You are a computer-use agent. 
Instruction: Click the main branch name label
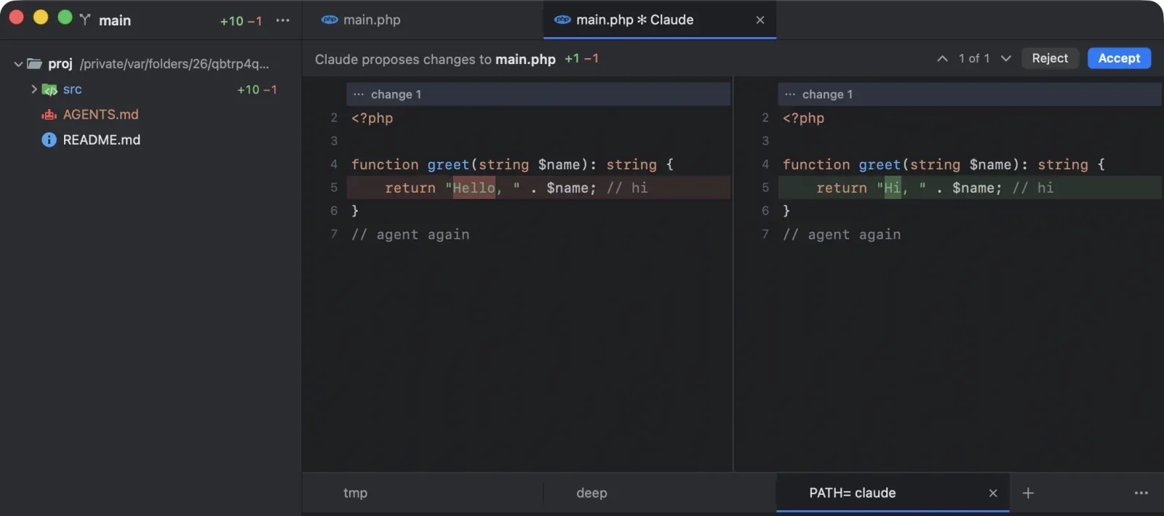[115, 20]
